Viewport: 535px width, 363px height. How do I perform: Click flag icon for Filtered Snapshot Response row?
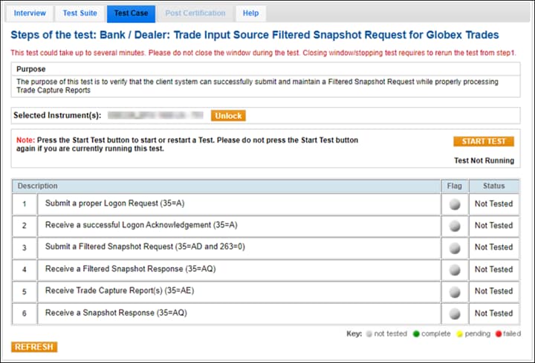click(x=454, y=269)
